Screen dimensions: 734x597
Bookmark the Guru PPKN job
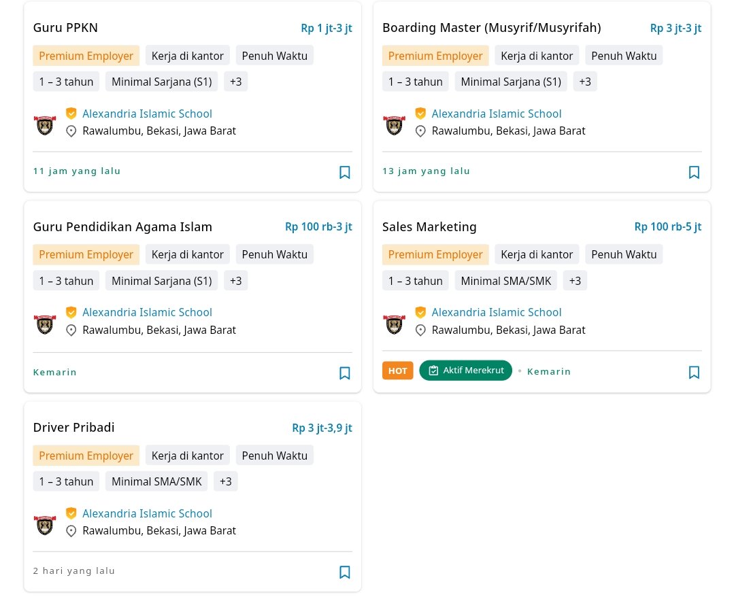344,172
